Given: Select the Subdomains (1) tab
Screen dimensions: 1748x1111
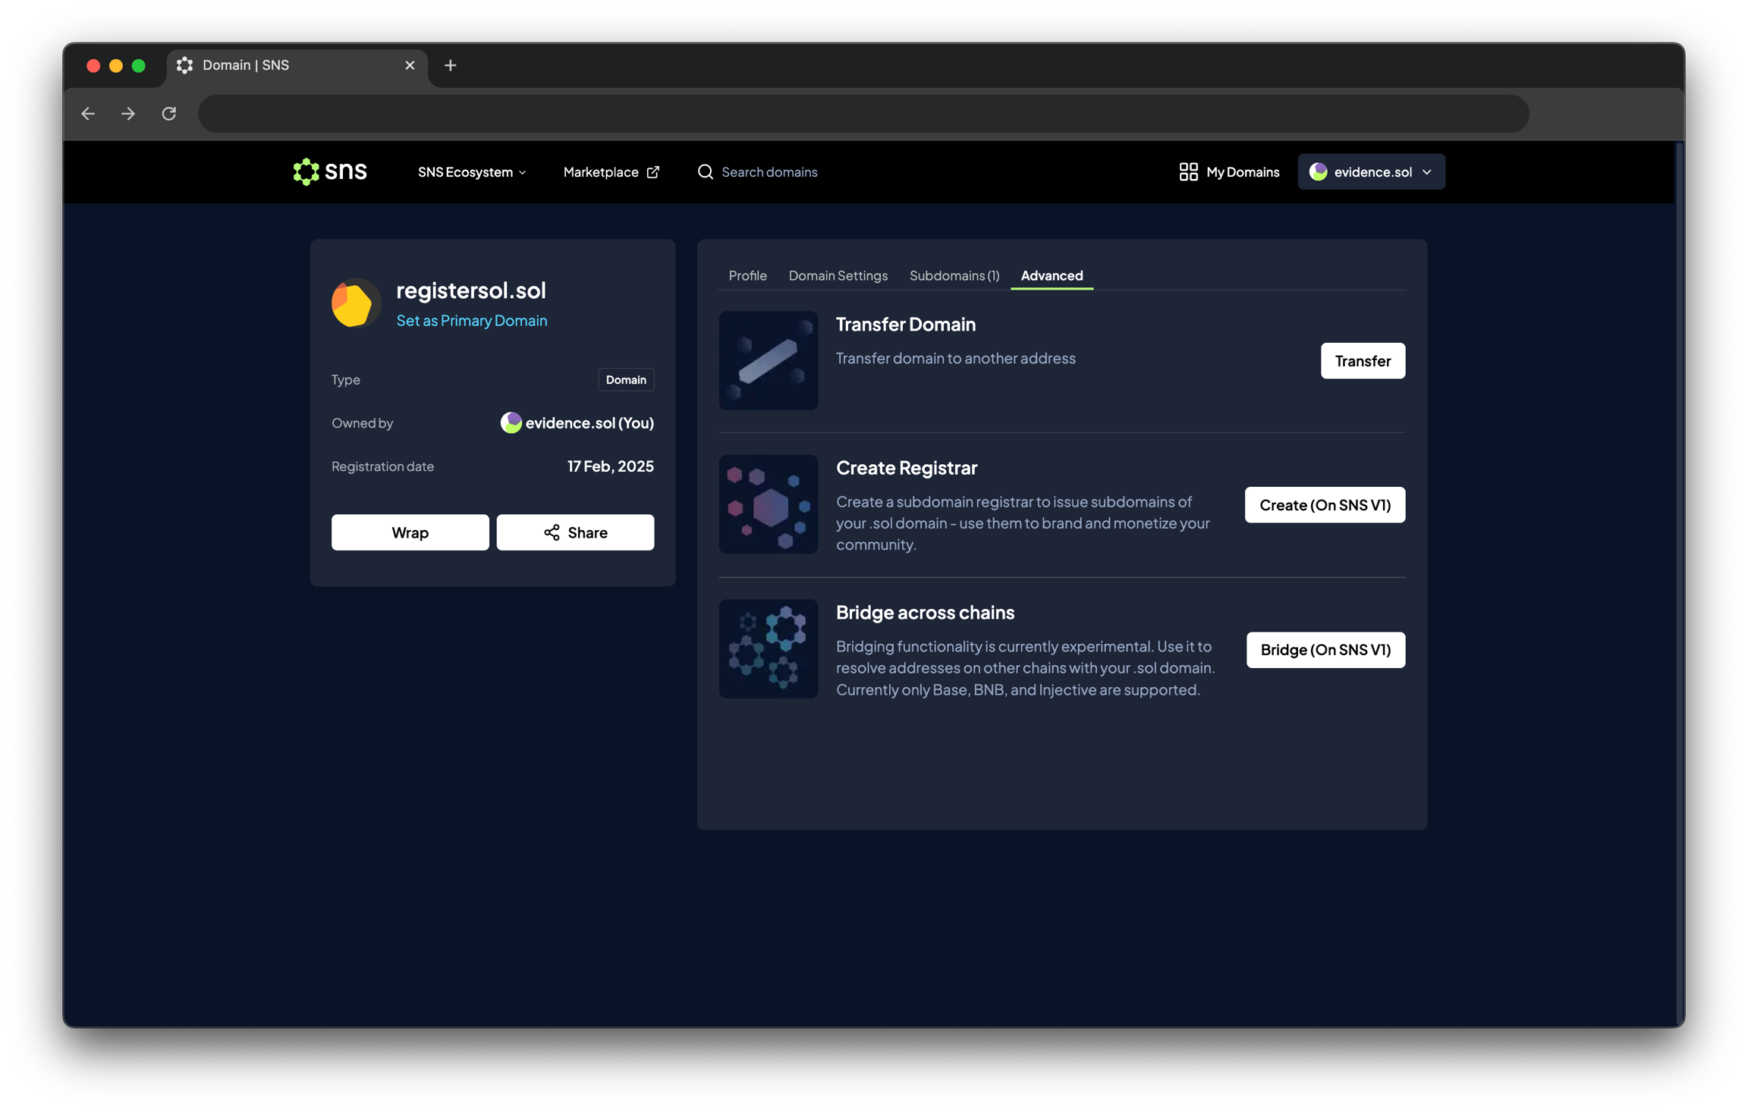Looking at the screenshot, I should (x=954, y=275).
